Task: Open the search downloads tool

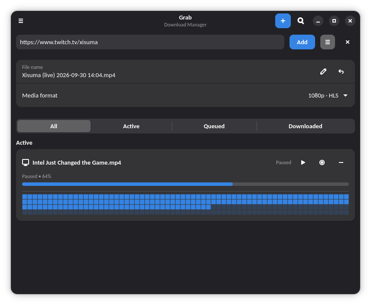Action: click(300, 21)
